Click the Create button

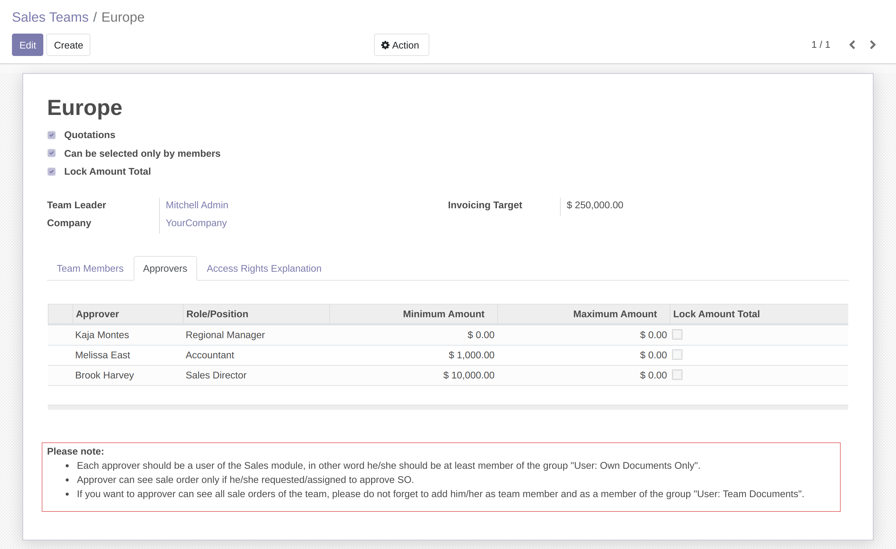pyautogui.click(x=68, y=45)
